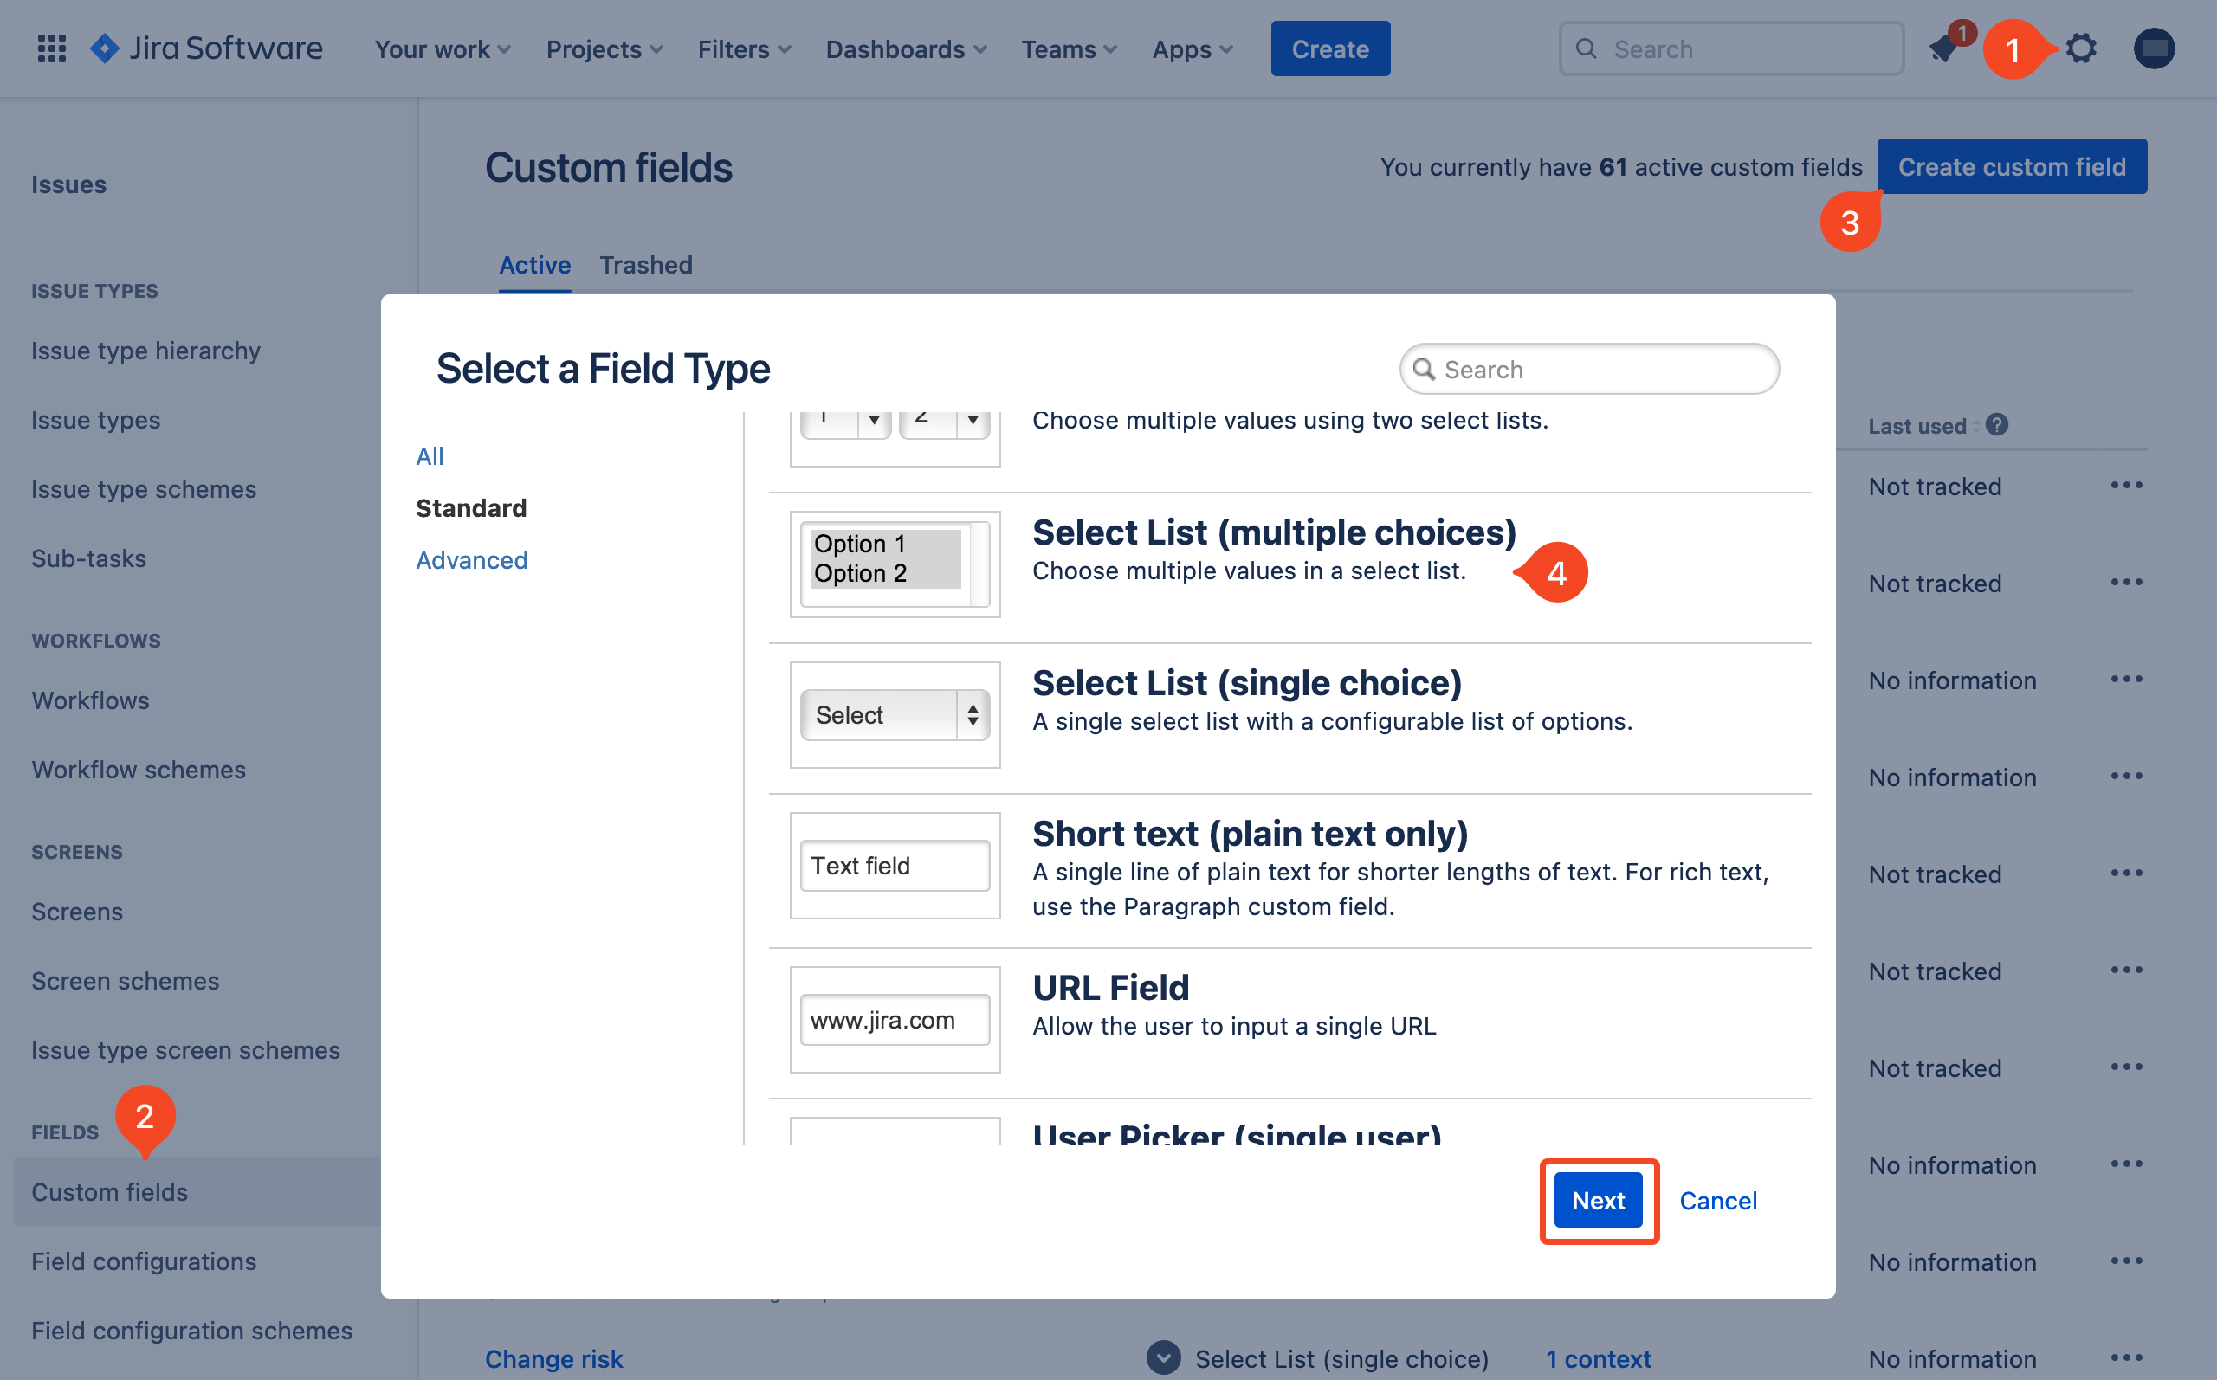The height and width of the screenshot is (1380, 2217).
Task: Open Screen schemes in sidebar
Action: coord(125,981)
